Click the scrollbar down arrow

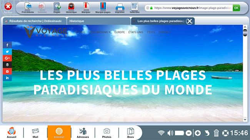point(245,119)
